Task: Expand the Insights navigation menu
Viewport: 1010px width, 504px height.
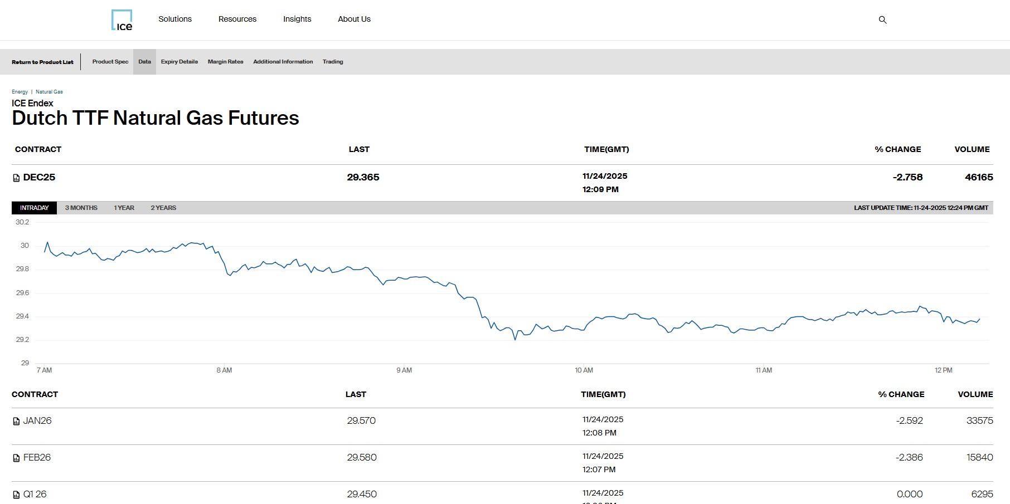Action: (x=297, y=19)
